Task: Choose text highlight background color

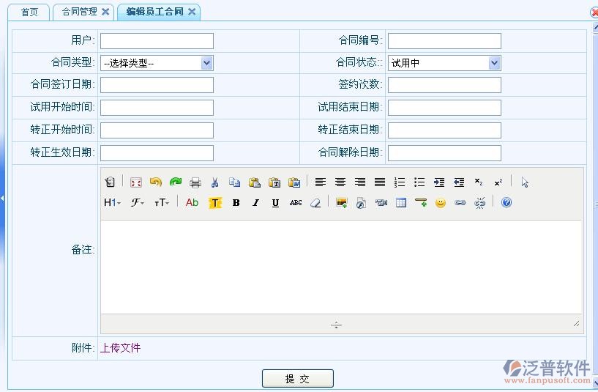Action: (215, 203)
